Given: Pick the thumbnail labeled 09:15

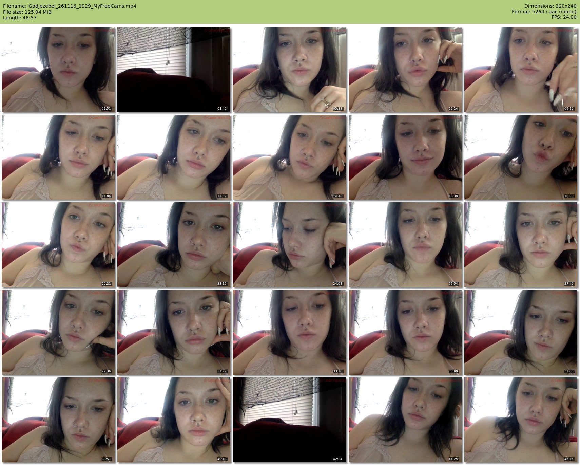Looking at the screenshot, I should 521,70.
